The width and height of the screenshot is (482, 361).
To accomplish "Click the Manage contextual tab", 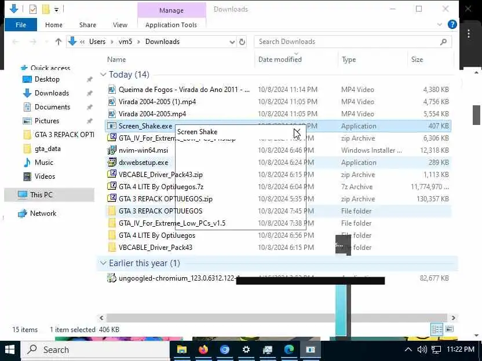I will click(171, 10).
